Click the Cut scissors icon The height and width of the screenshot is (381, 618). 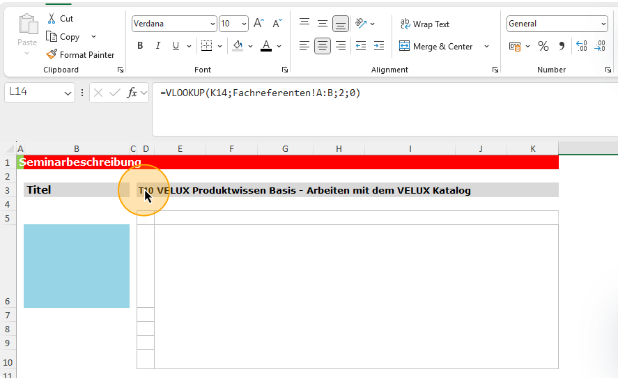(52, 19)
